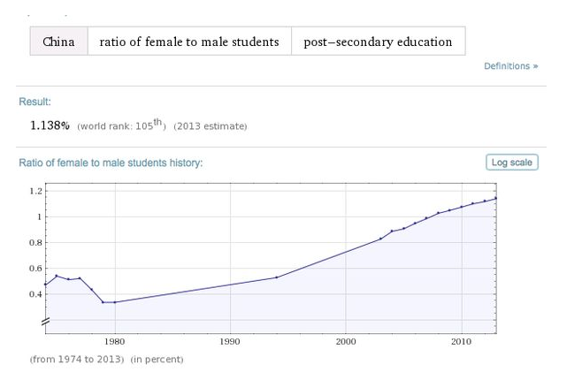Click the 1.2 label on the y-axis

(x=35, y=191)
